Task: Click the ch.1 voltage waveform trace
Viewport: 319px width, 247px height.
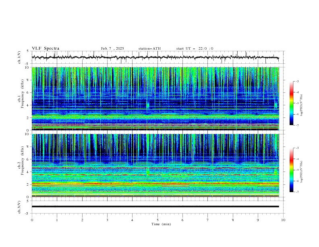Action: point(155,57)
